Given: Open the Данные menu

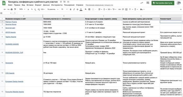Looking at the screenshot, I should (x=46, y=5).
